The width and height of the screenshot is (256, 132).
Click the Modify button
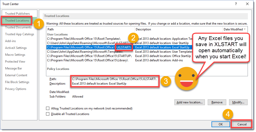click(238, 102)
